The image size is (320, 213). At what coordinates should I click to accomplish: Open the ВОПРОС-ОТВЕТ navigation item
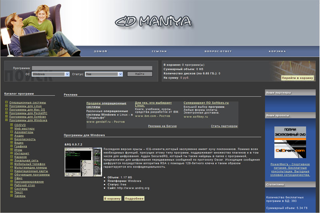coord(218,52)
